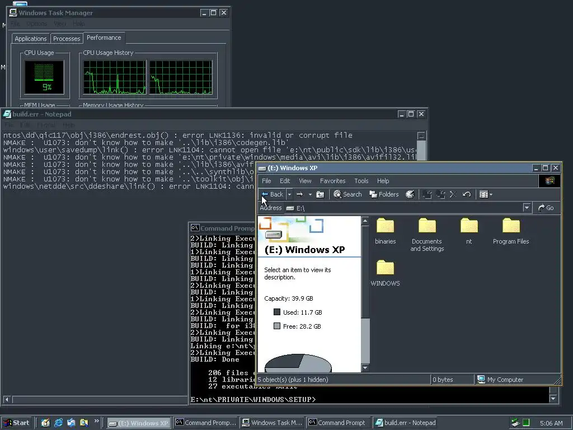Click the Delete X icon in Explorer toolbar
This screenshot has height=430, width=573.
pos(453,194)
